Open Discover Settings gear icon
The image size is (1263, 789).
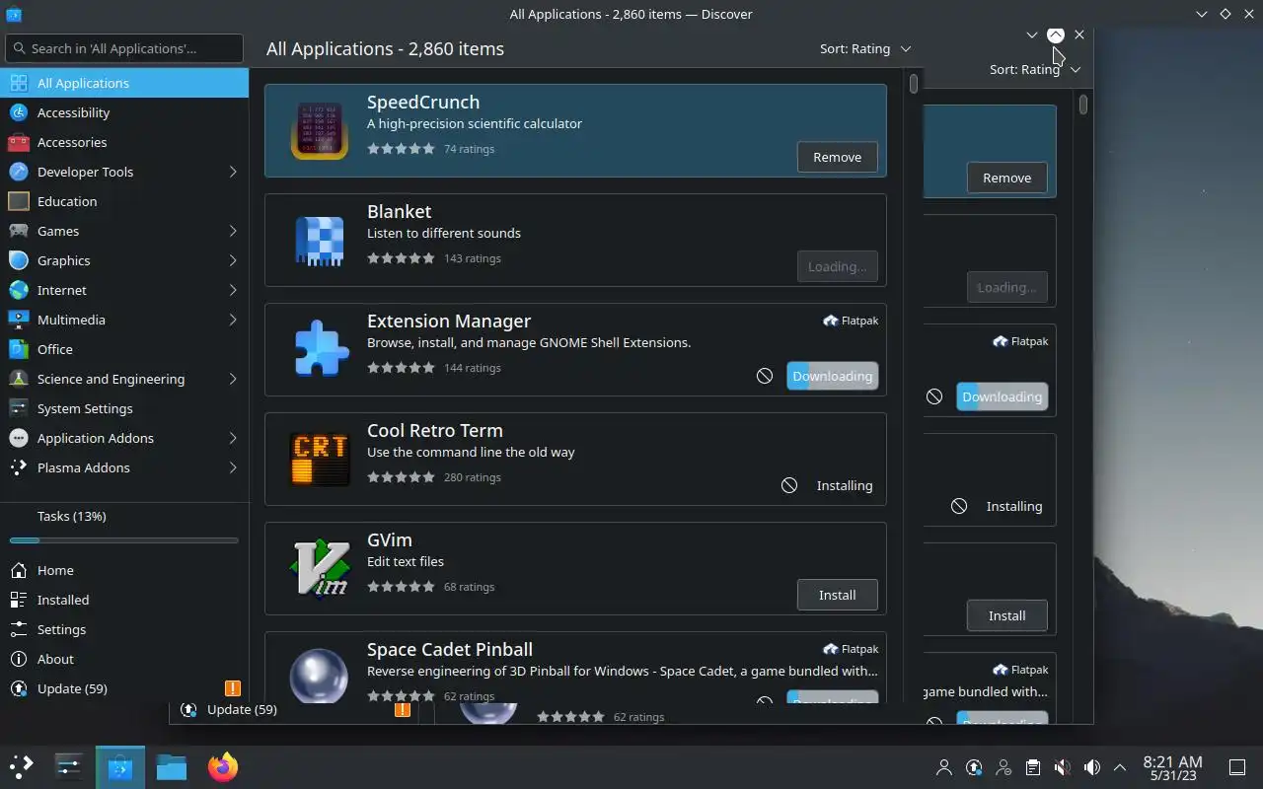point(18,629)
